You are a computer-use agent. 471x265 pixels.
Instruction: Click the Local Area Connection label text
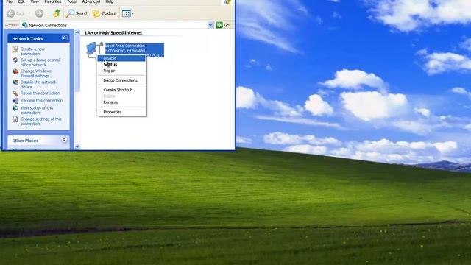[x=125, y=46]
